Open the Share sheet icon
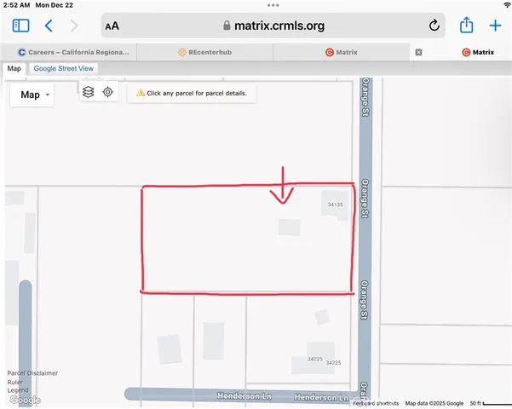The height and width of the screenshot is (409, 512). point(466,26)
